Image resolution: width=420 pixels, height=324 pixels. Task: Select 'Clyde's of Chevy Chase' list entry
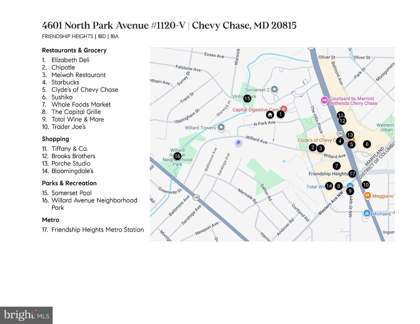click(85, 90)
